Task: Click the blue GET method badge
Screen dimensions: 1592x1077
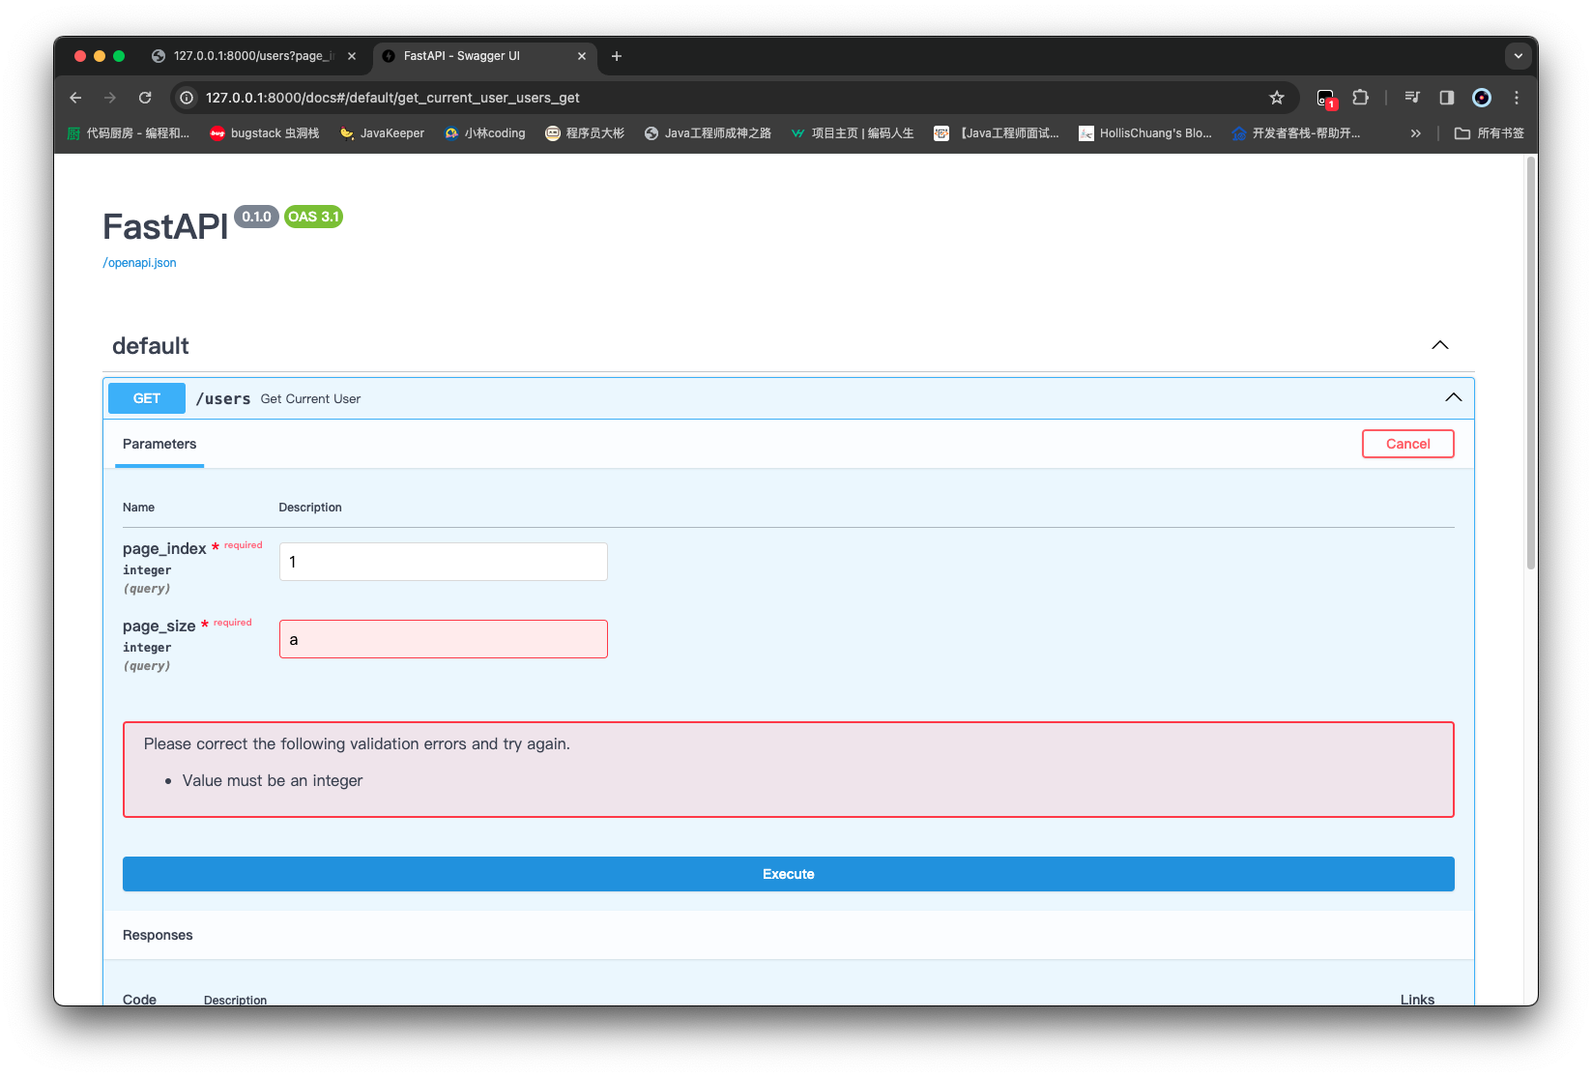Action: point(147,398)
